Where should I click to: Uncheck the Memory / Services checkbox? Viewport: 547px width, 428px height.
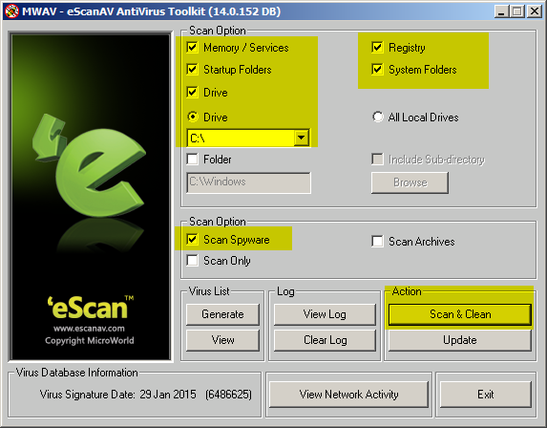(193, 47)
